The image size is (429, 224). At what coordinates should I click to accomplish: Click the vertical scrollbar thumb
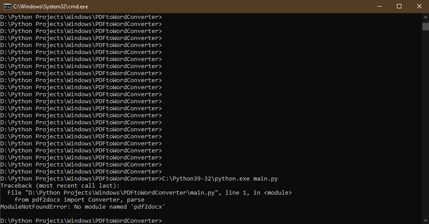tap(426, 26)
